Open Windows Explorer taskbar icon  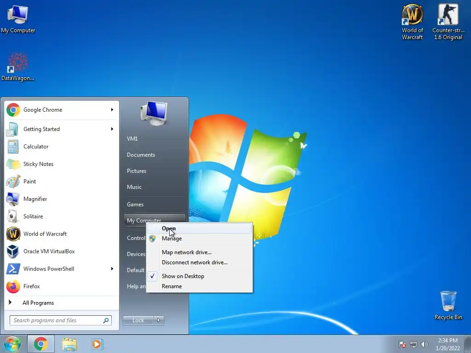[x=69, y=344]
